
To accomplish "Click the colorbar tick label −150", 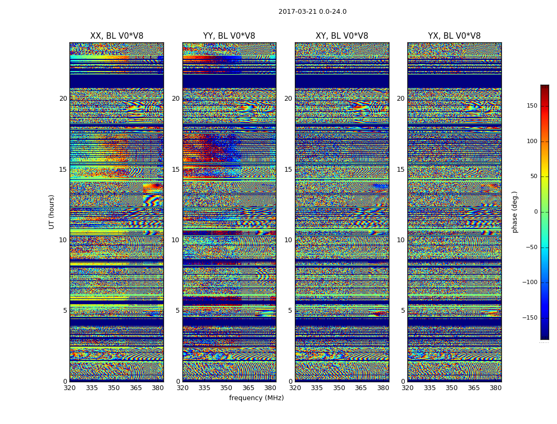I will 530,317.
